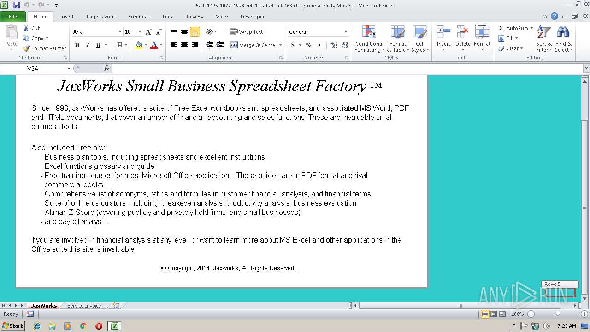This screenshot has height=332, width=590.
Task: Expand the Name Box dropdown arrow
Action: [x=69, y=68]
